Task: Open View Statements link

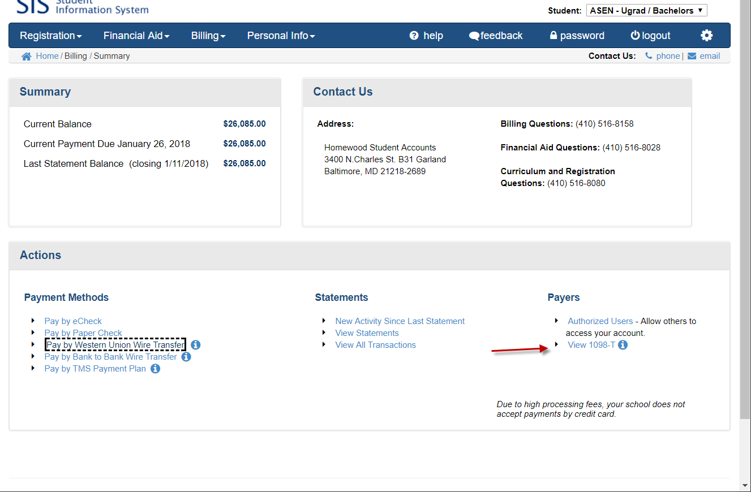Action: 367,333
